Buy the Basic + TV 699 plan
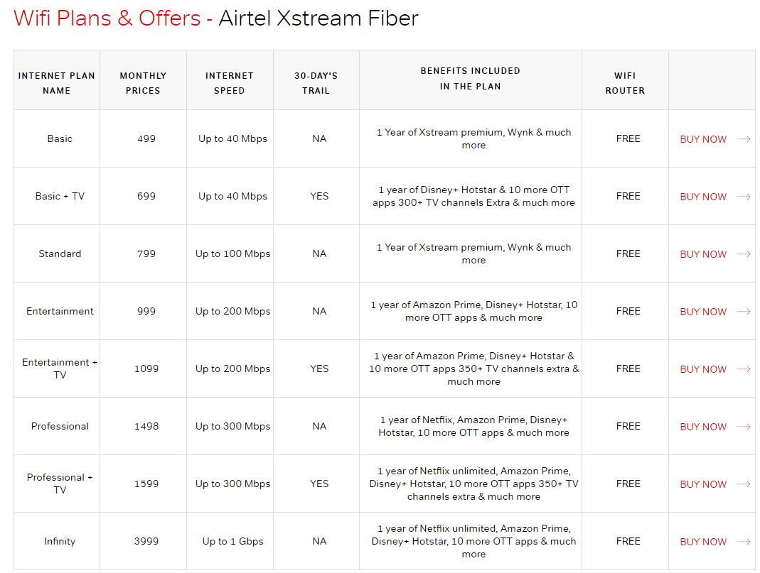The image size is (760, 573). tap(703, 197)
